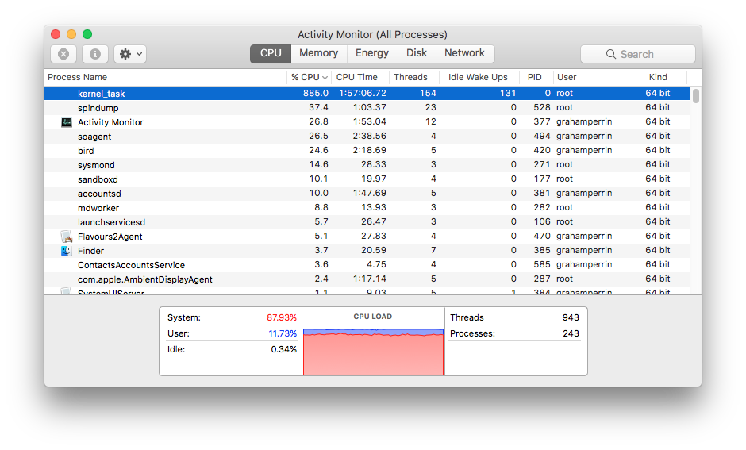Select the mdworker process row
The width and height of the screenshot is (746, 450).
coord(367,207)
